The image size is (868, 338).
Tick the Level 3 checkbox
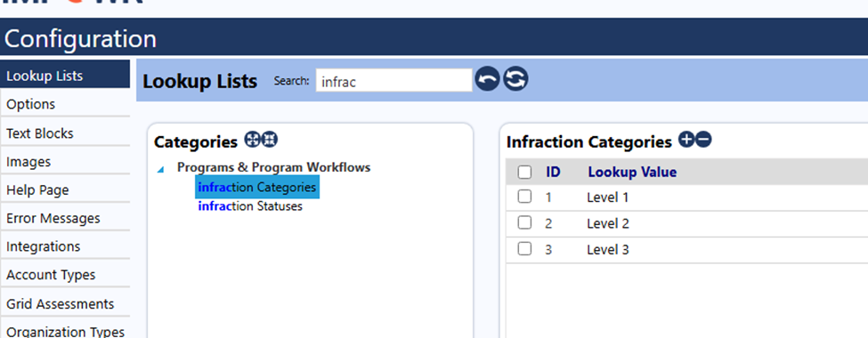524,249
